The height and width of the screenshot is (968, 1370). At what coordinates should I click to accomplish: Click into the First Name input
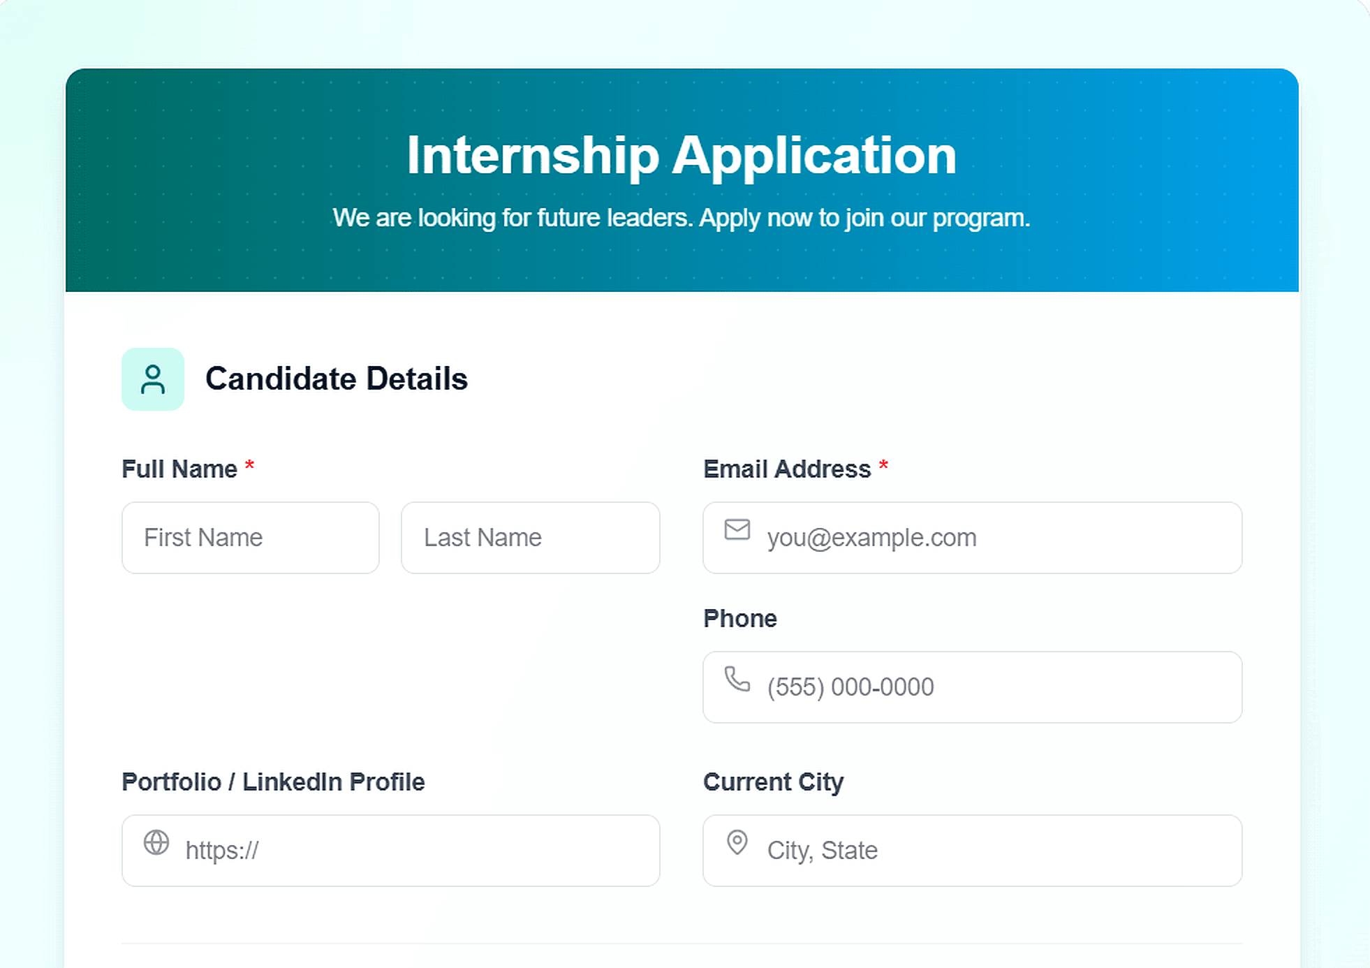pyautogui.click(x=249, y=537)
